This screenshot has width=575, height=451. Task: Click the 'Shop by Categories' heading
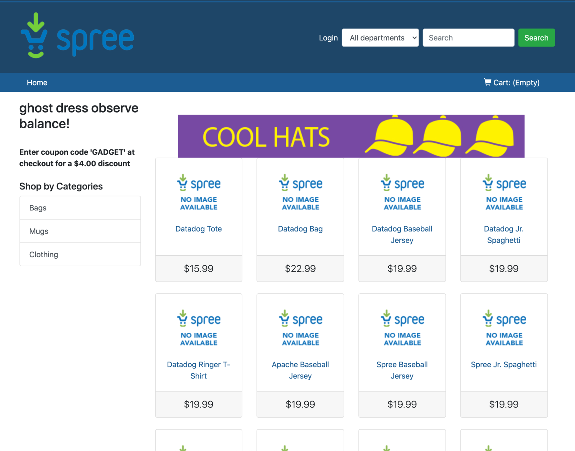coord(61,186)
